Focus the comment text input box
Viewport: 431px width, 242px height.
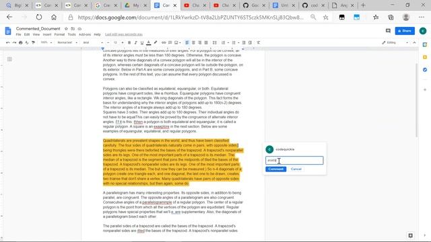pyautogui.click(x=294, y=160)
